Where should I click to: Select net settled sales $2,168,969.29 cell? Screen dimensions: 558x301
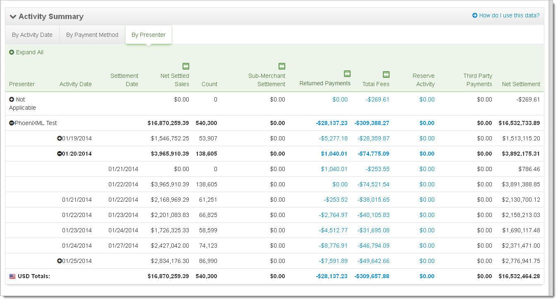coord(170,200)
